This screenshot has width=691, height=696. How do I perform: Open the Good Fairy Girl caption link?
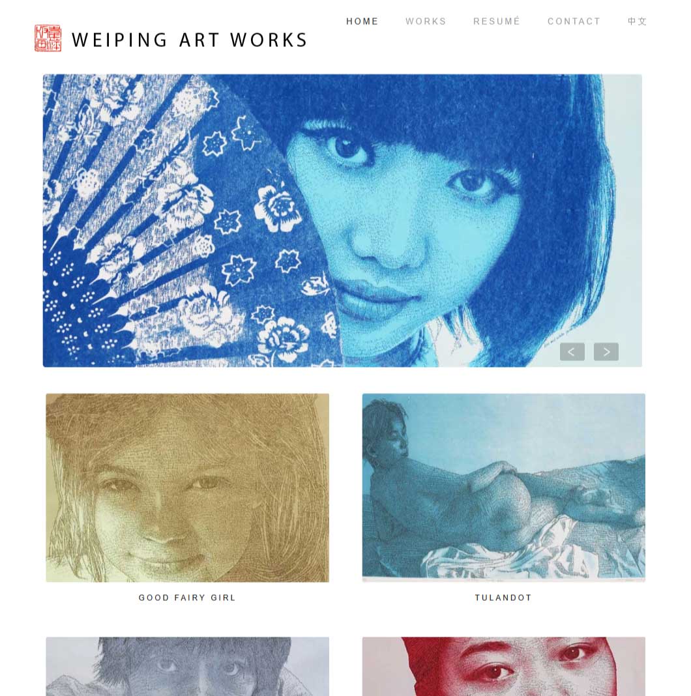coord(187,598)
